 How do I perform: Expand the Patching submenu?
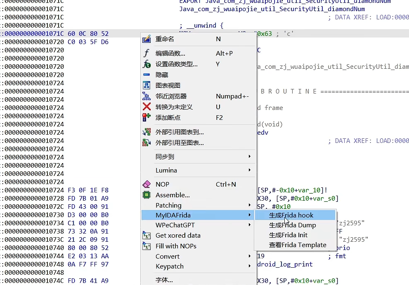pos(198,206)
